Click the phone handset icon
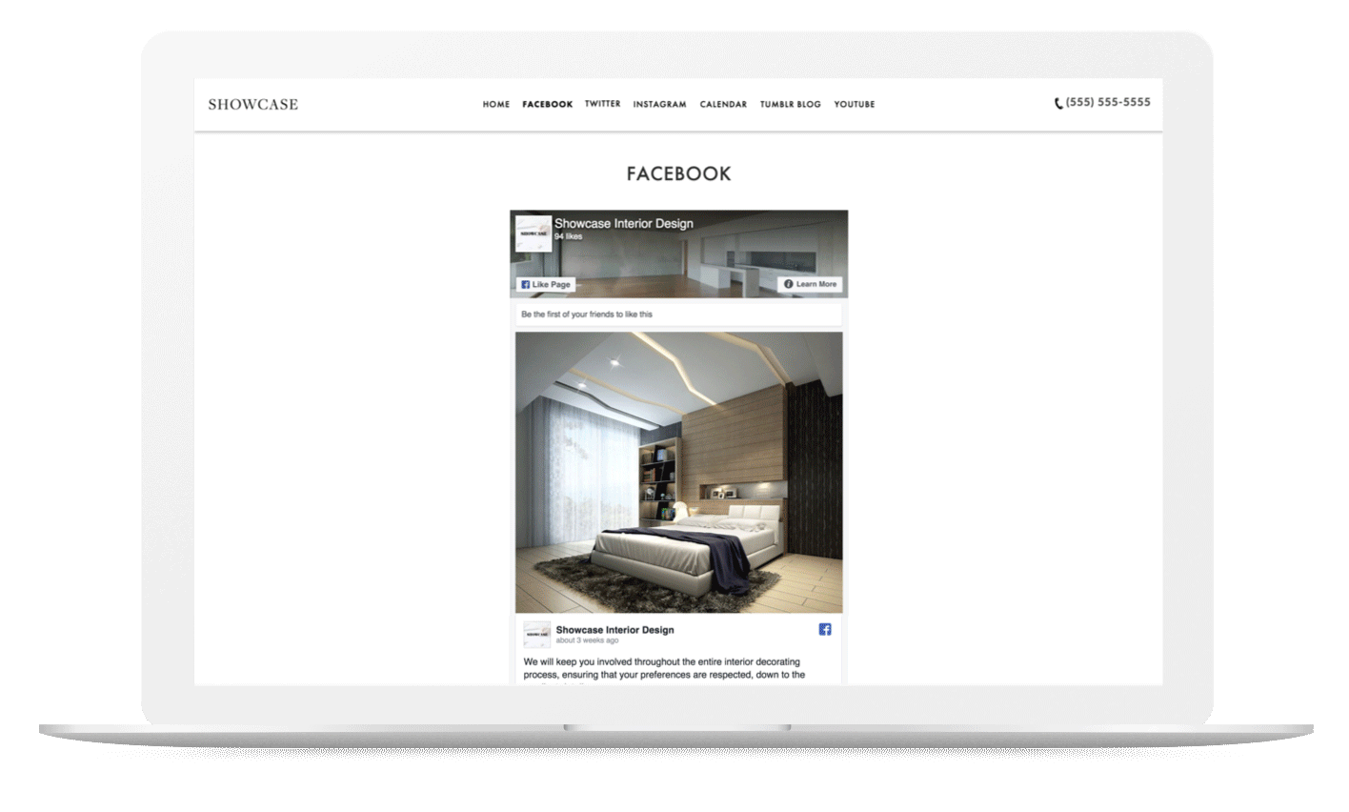Viewport: 1349px width, 812px height. click(1058, 103)
